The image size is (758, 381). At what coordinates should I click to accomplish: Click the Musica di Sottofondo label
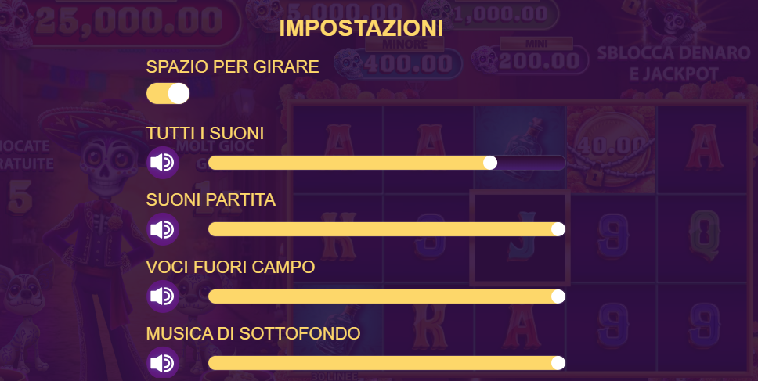point(253,334)
